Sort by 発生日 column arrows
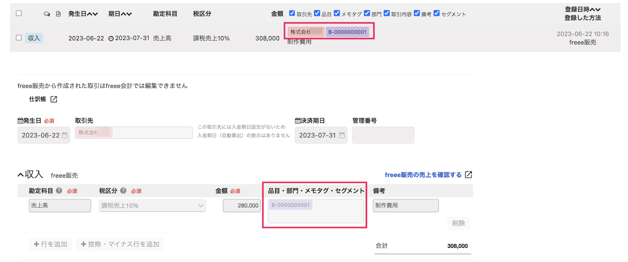 [93, 14]
